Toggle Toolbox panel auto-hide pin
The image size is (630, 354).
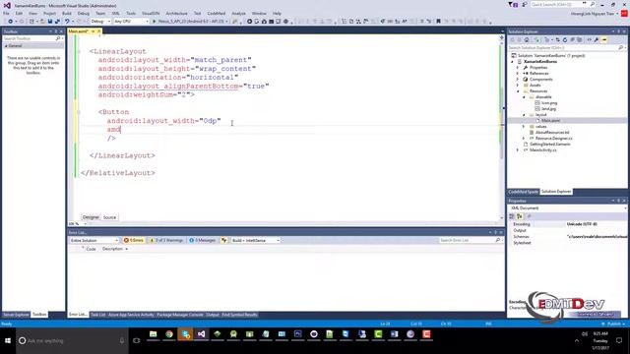(x=56, y=31)
